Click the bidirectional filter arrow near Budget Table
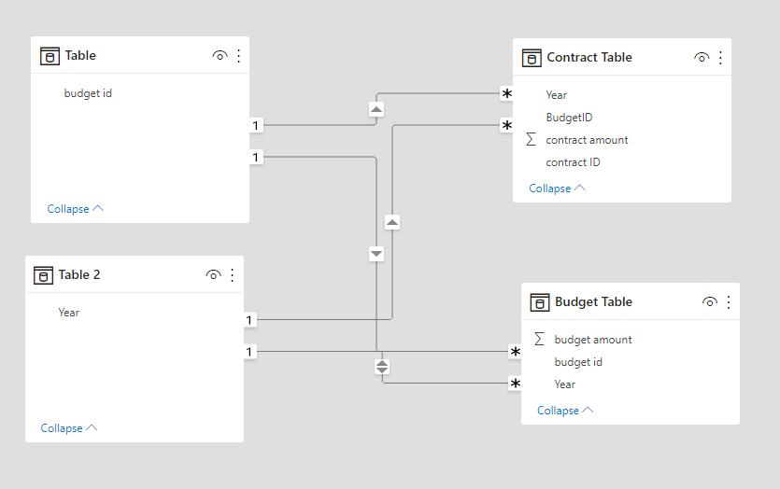Viewport: 780px width, 489px height. tap(382, 367)
